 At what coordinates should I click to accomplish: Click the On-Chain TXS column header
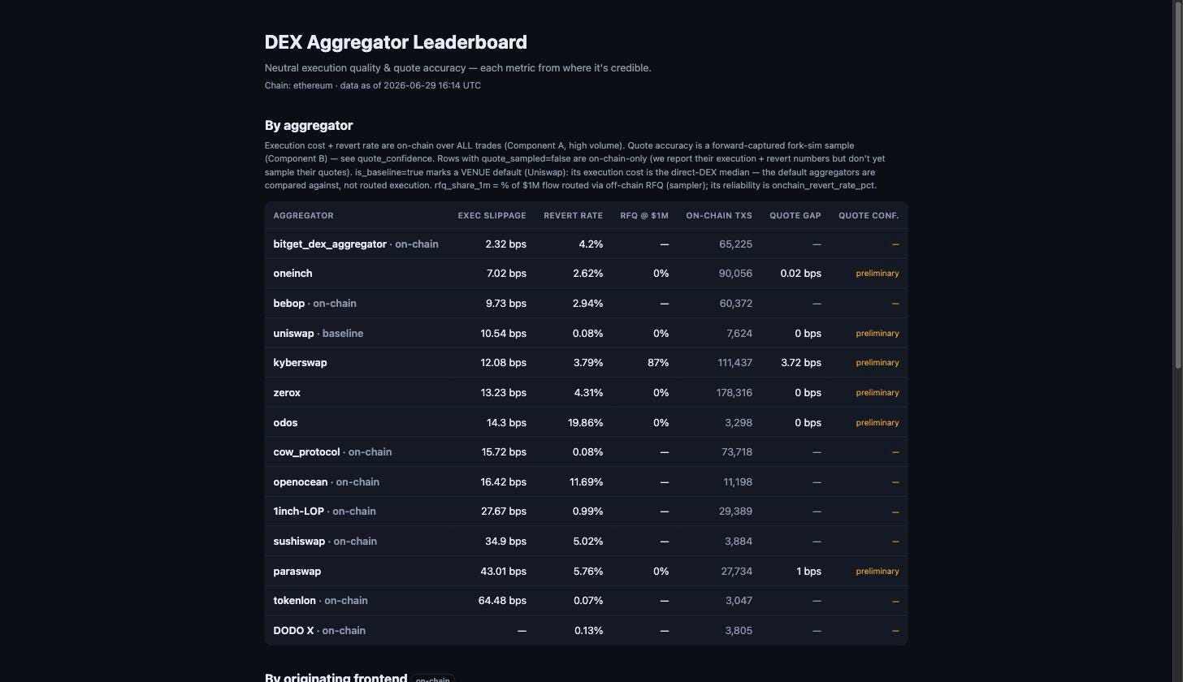coord(719,216)
